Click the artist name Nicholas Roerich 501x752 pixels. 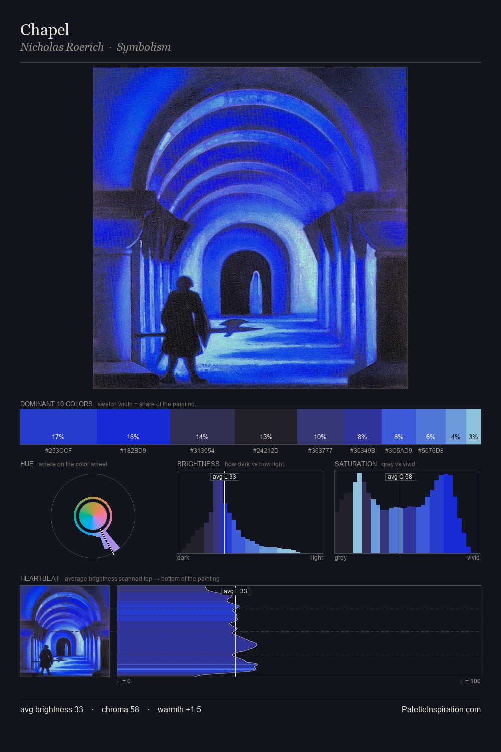click(62, 47)
